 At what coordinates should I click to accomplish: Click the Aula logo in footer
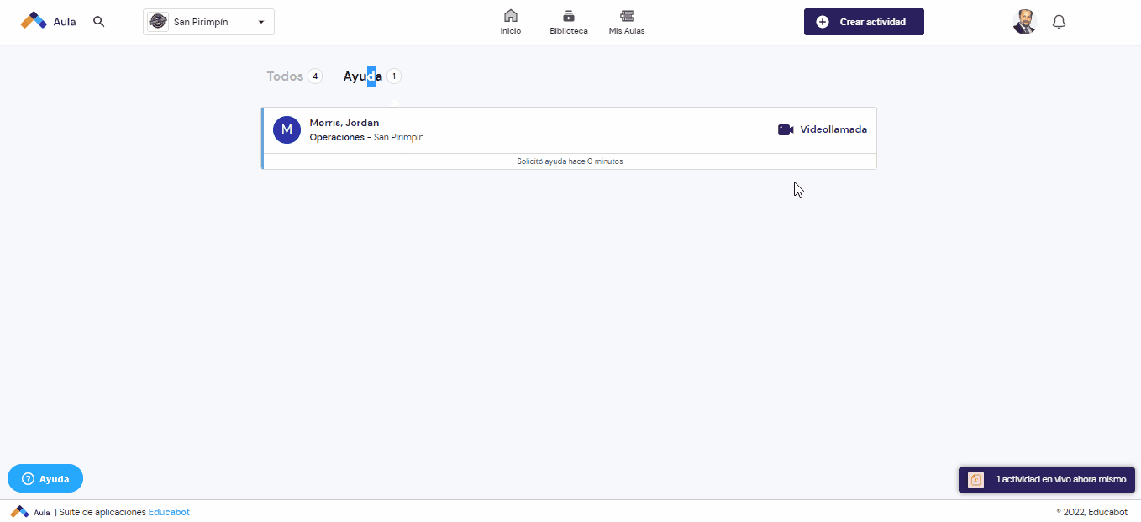click(29, 512)
